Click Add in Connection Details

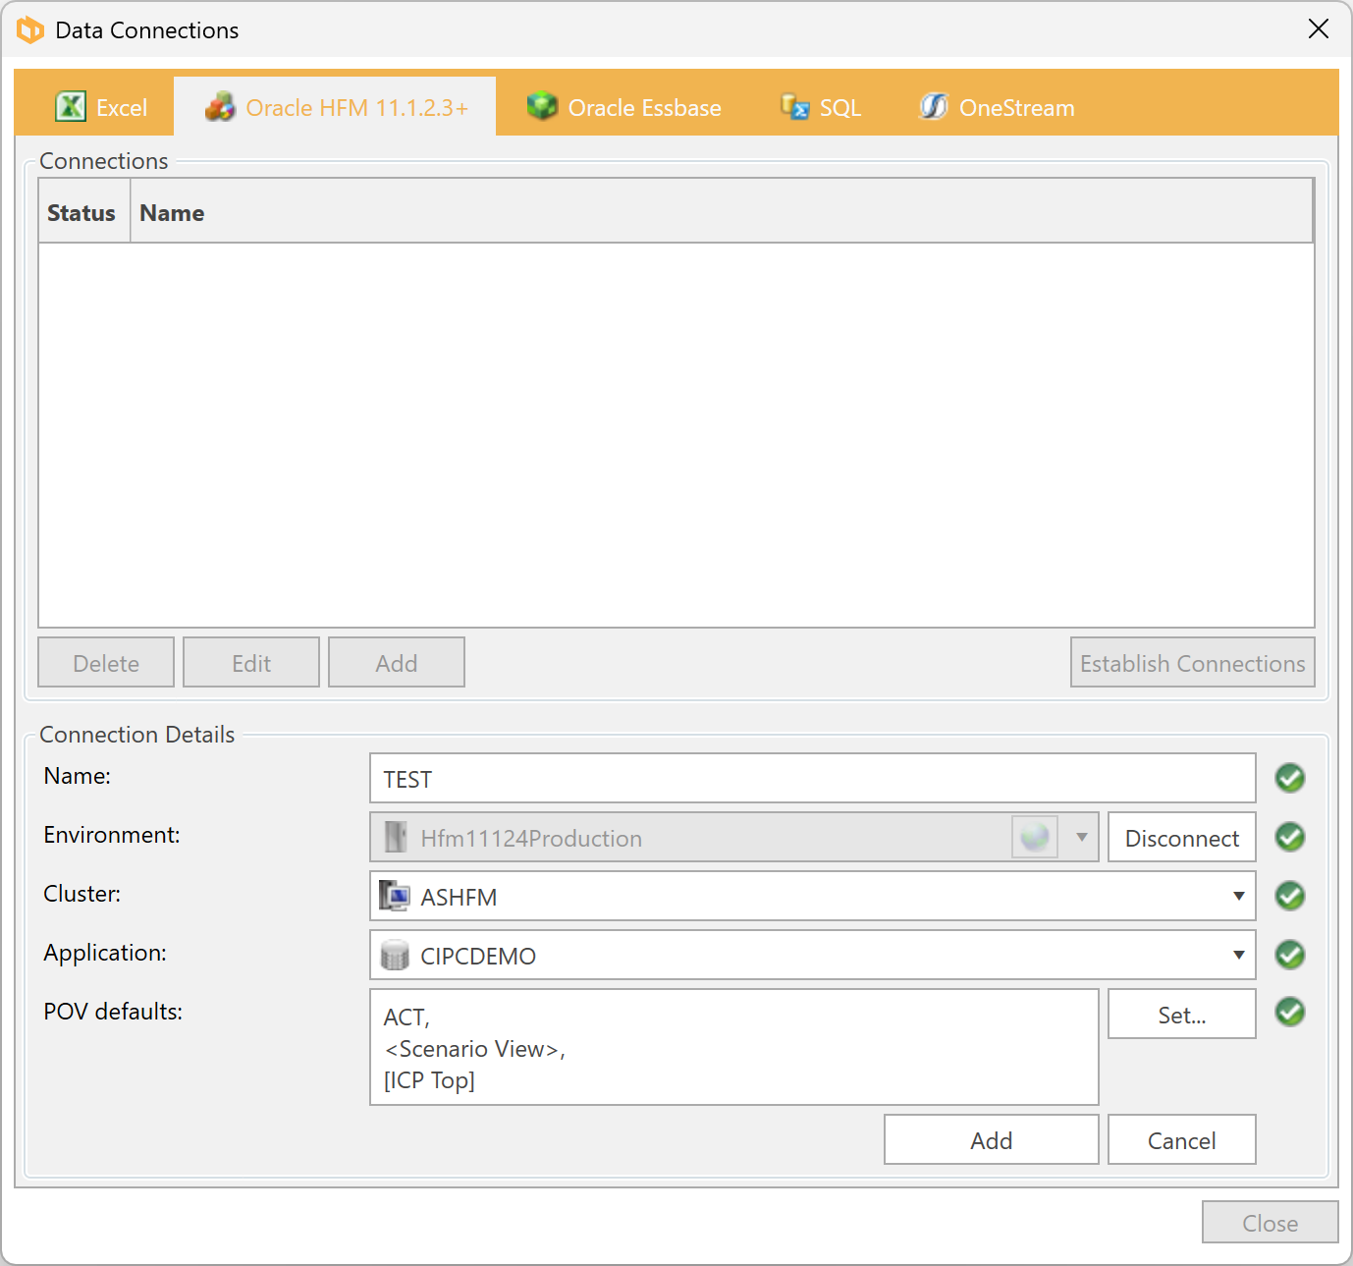992,1139
